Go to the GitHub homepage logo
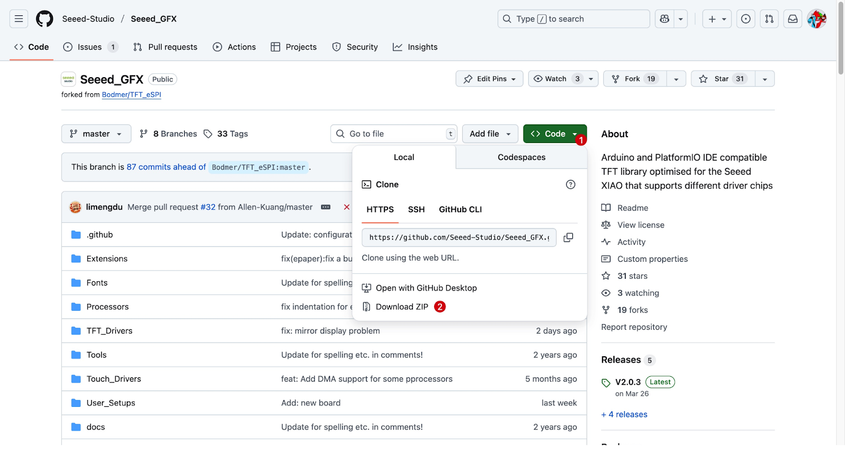The width and height of the screenshot is (845, 456). pyautogui.click(x=44, y=19)
